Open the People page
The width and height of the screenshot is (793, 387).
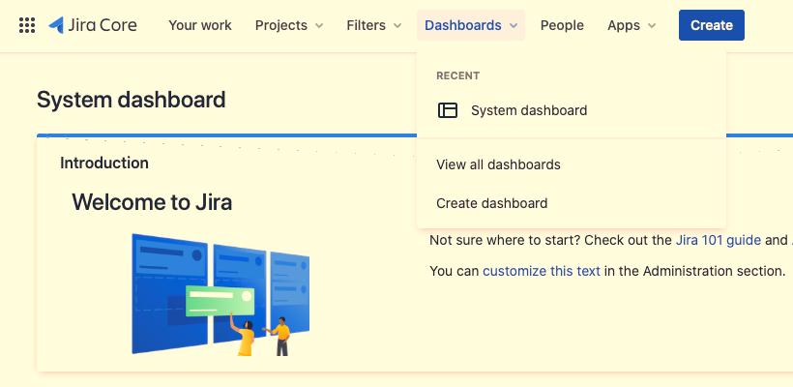562,25
